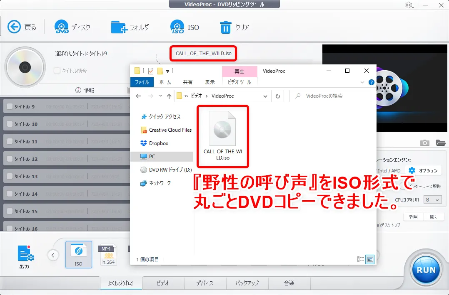Open Explorer quick access toolbar dropdown
Screen dimensions: 449x295
click(x=167, y=71)
